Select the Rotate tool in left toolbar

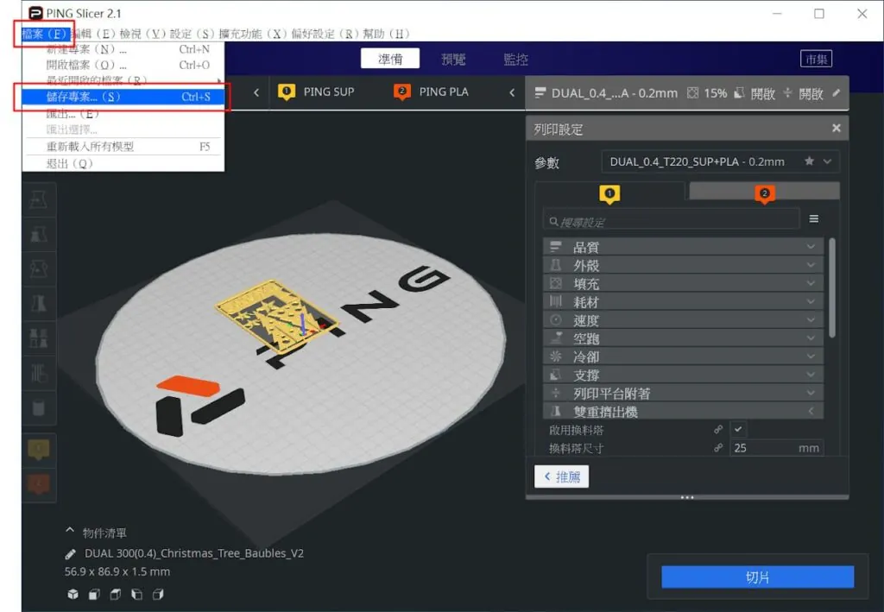point(38,269)
